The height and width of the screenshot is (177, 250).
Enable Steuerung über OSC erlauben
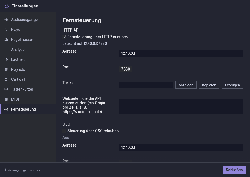(x=64, y=131)
